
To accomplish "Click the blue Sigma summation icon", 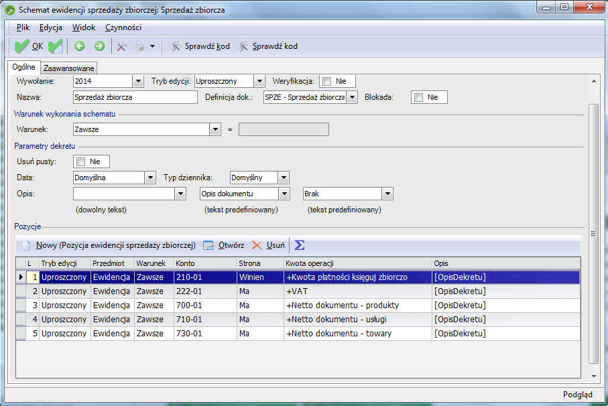I will (x=300, y=245).
